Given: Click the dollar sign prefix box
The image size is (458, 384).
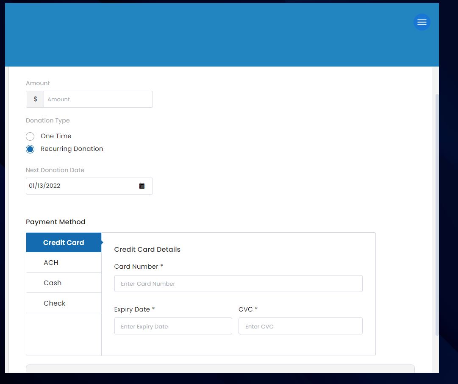Looking at the screenshot, I should pyautogui.click(x=35, y=99).
